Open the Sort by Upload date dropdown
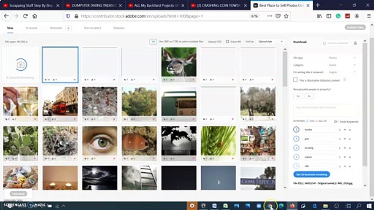Screen dimensions: 374x210 270,42
